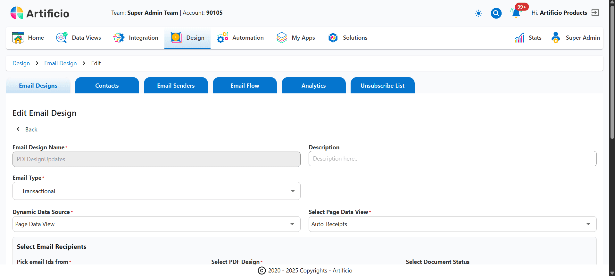Click the blue search magnifier icon
This screenshot has width=615, height=276.
pos(496,13)
